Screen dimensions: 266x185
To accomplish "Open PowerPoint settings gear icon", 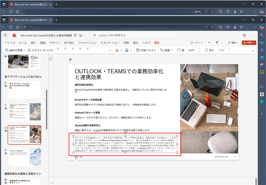I will (x=244, y=35).
